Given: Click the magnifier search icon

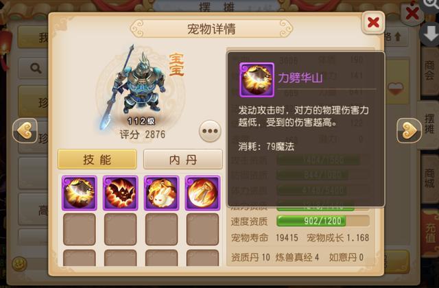Looking at the screenshot, I should pos(36,68).
